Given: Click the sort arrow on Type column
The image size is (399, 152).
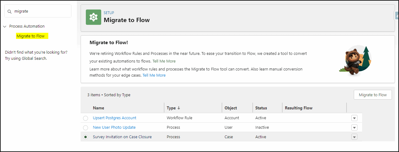Looking at the screenshot, I should [x=179, y=108].
